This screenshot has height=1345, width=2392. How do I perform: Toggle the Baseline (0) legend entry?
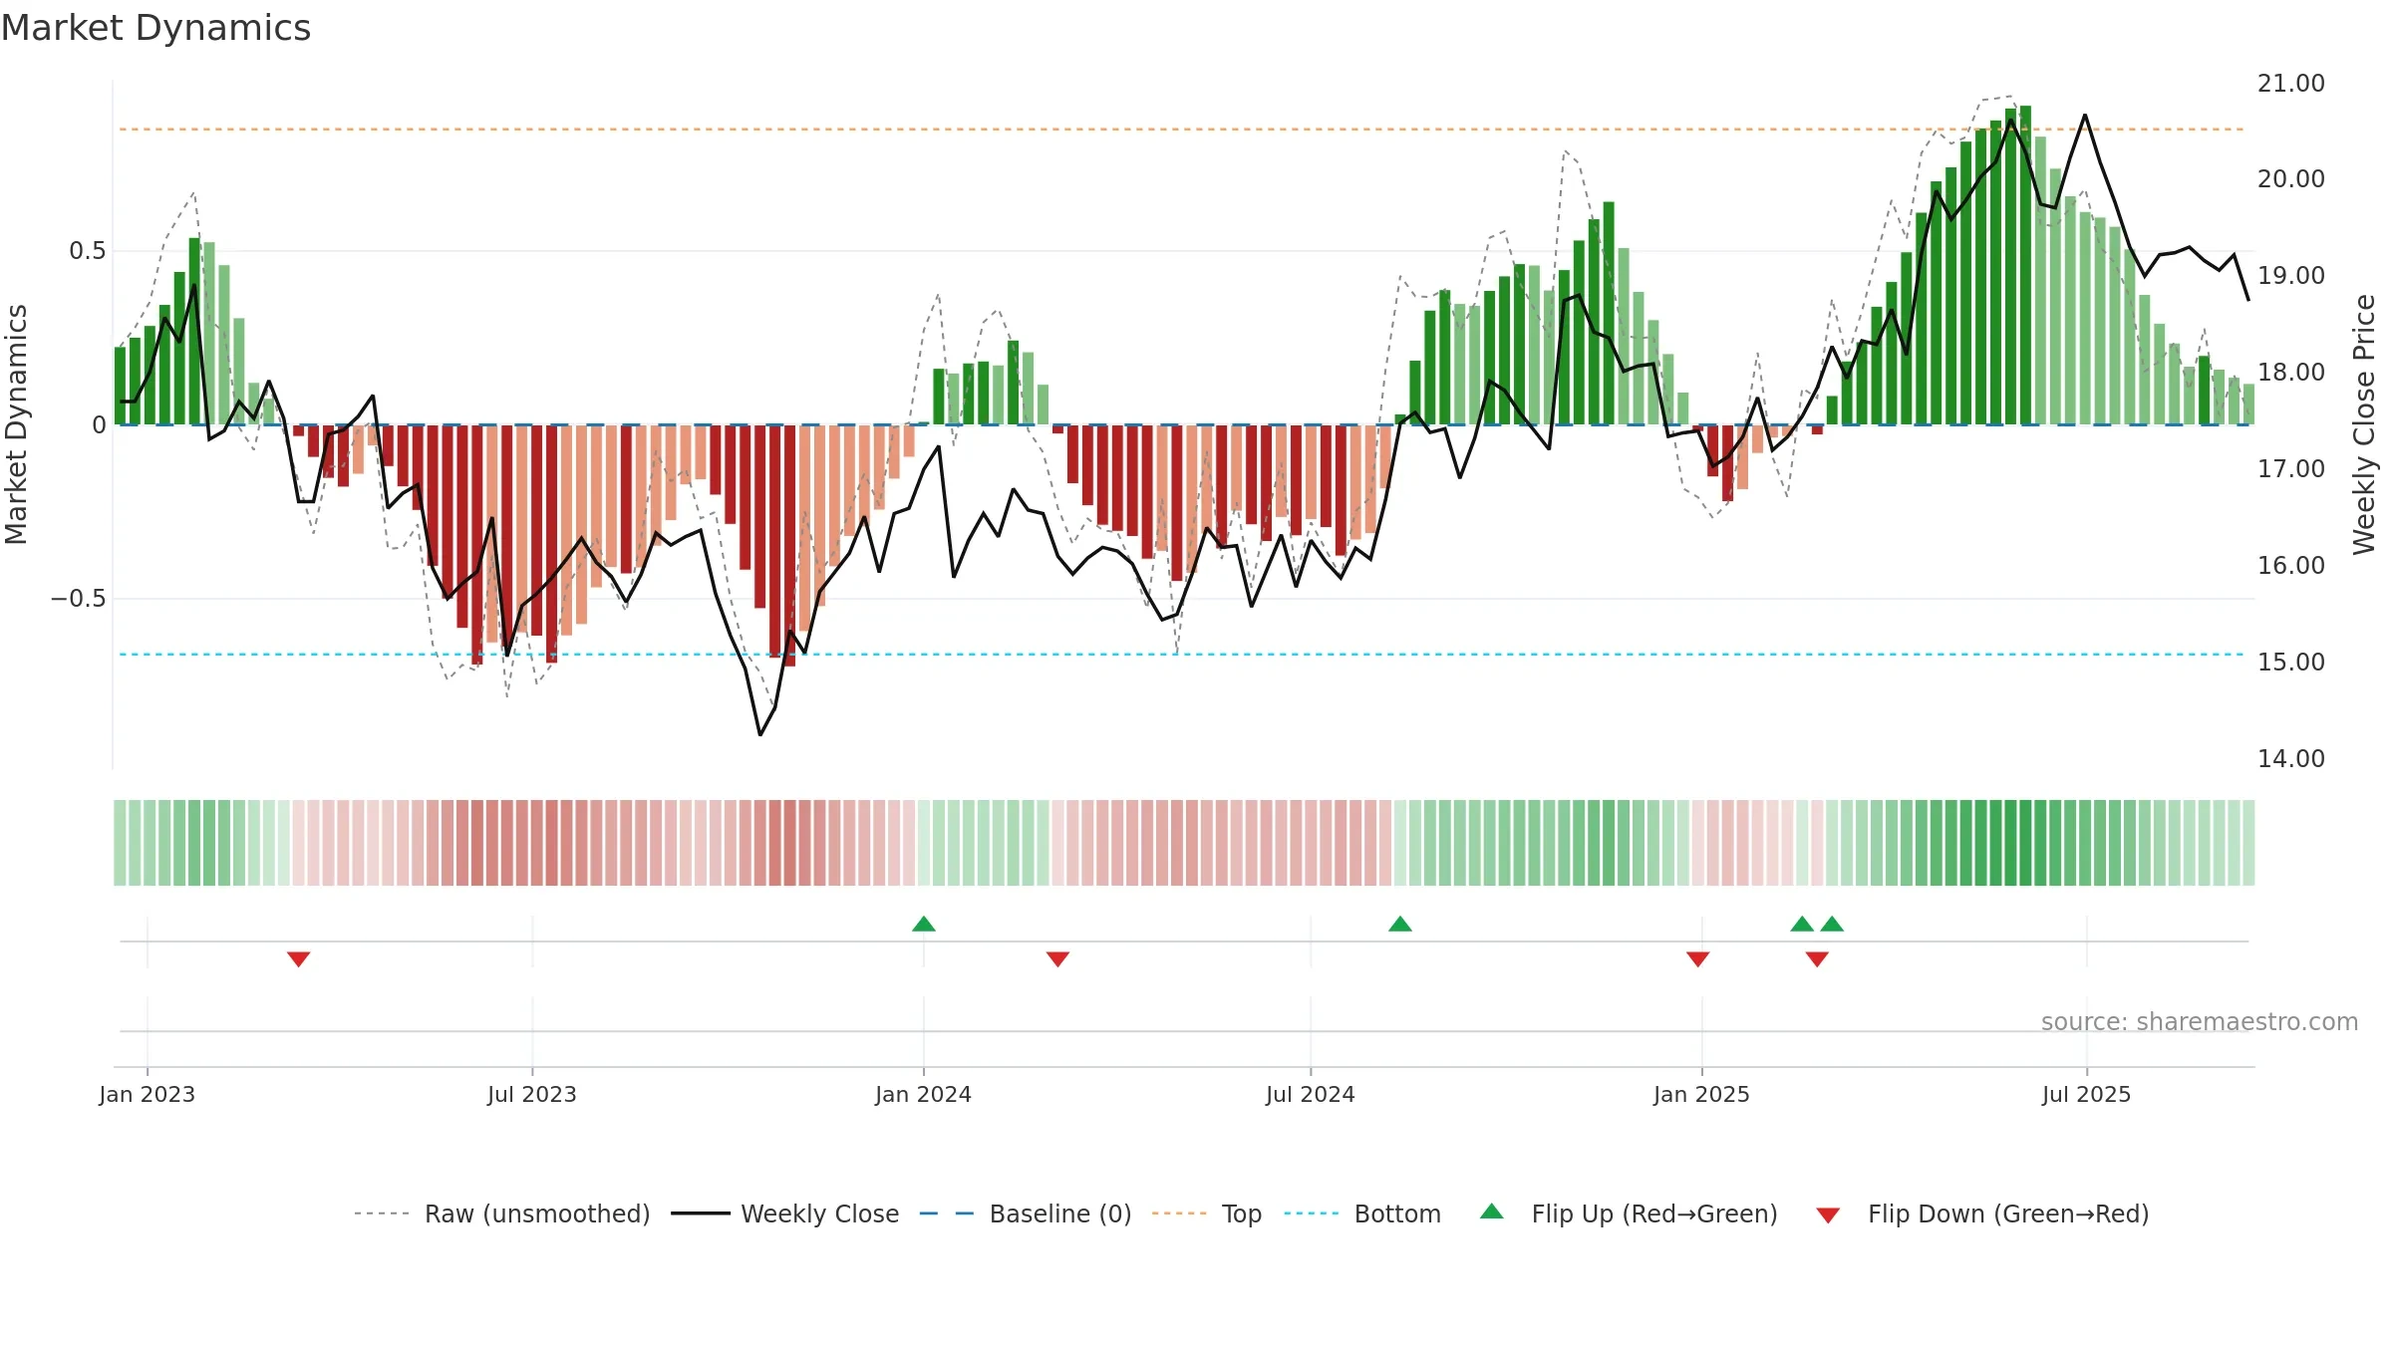[1025, 1213]
